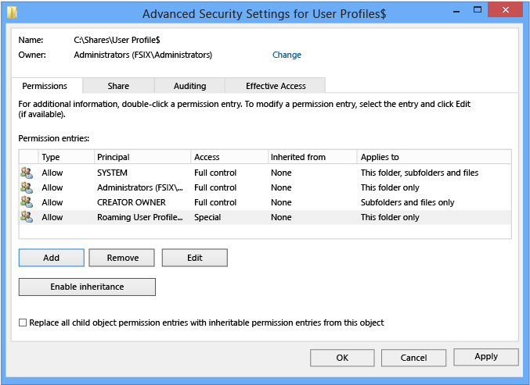Click the Roaming User Profiles entry icon
The image size is (530, 385).
[27, 217]
